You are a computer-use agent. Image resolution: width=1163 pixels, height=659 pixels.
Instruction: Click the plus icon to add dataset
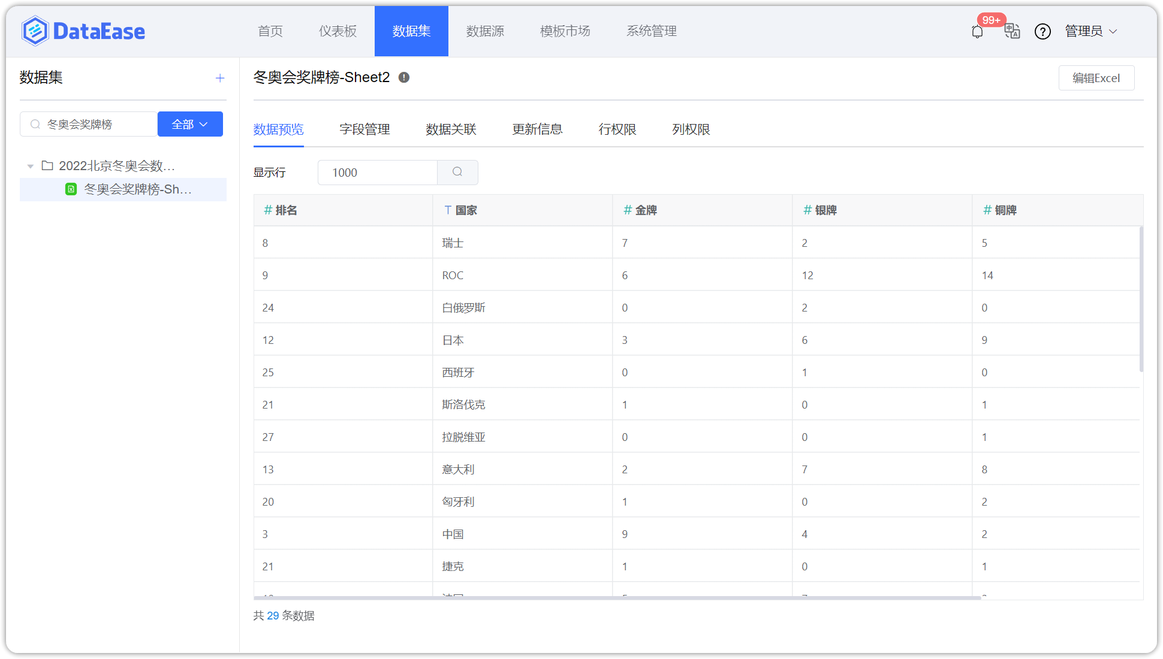coord(220,78)
